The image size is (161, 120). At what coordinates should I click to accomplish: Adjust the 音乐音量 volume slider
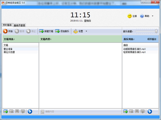click(x=156, y=31)
